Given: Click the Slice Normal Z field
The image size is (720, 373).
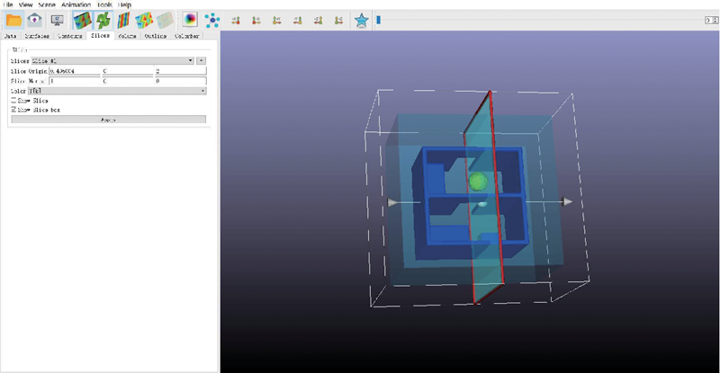Looking at the screenshot, I should click(181, 81).
